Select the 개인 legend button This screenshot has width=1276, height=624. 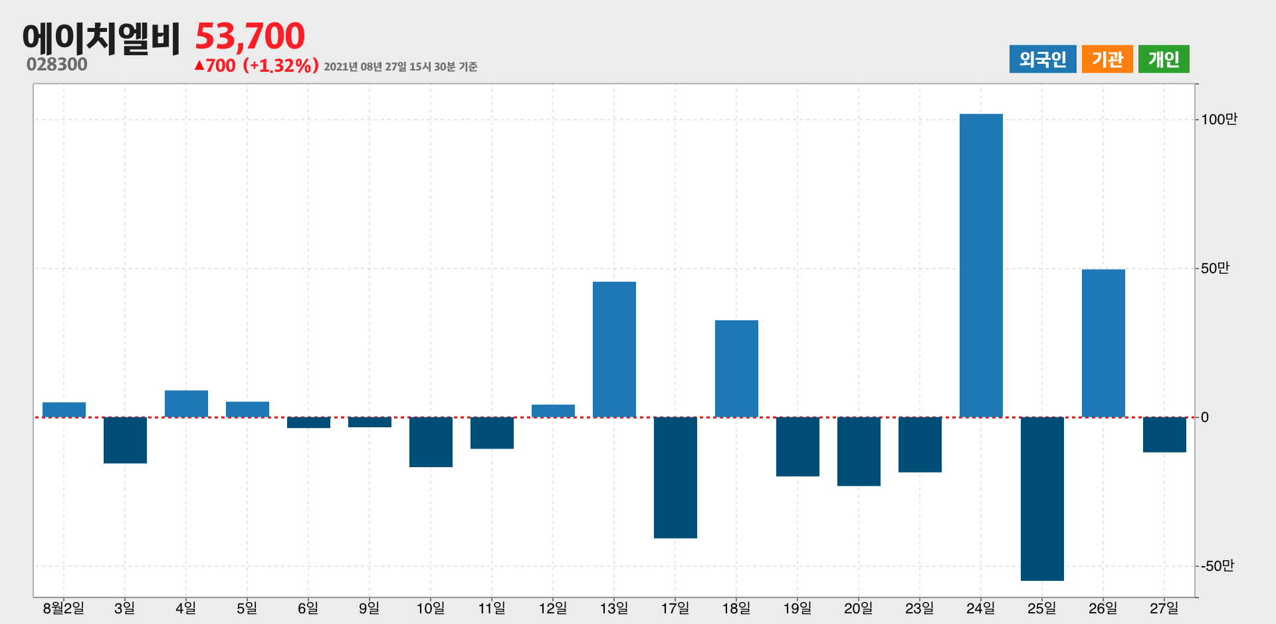1164,59
